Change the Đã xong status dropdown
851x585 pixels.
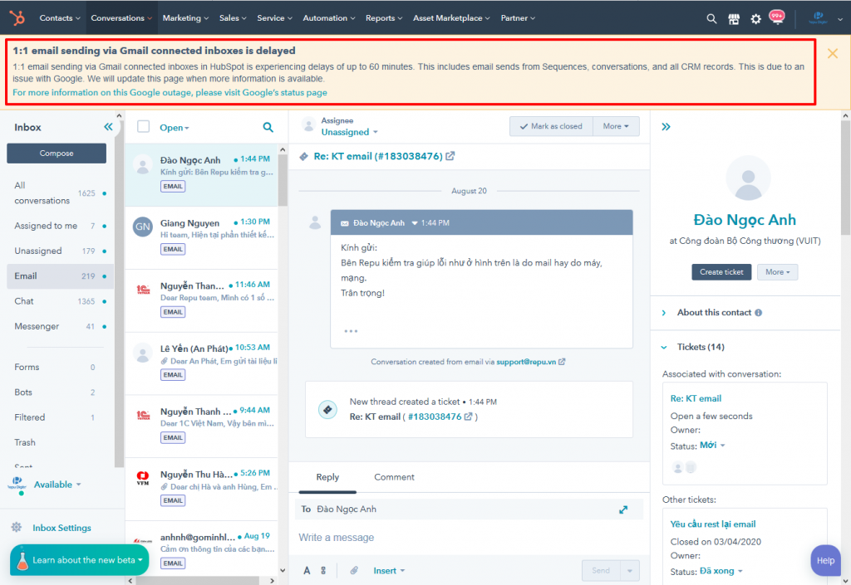[x=721, y=571]
